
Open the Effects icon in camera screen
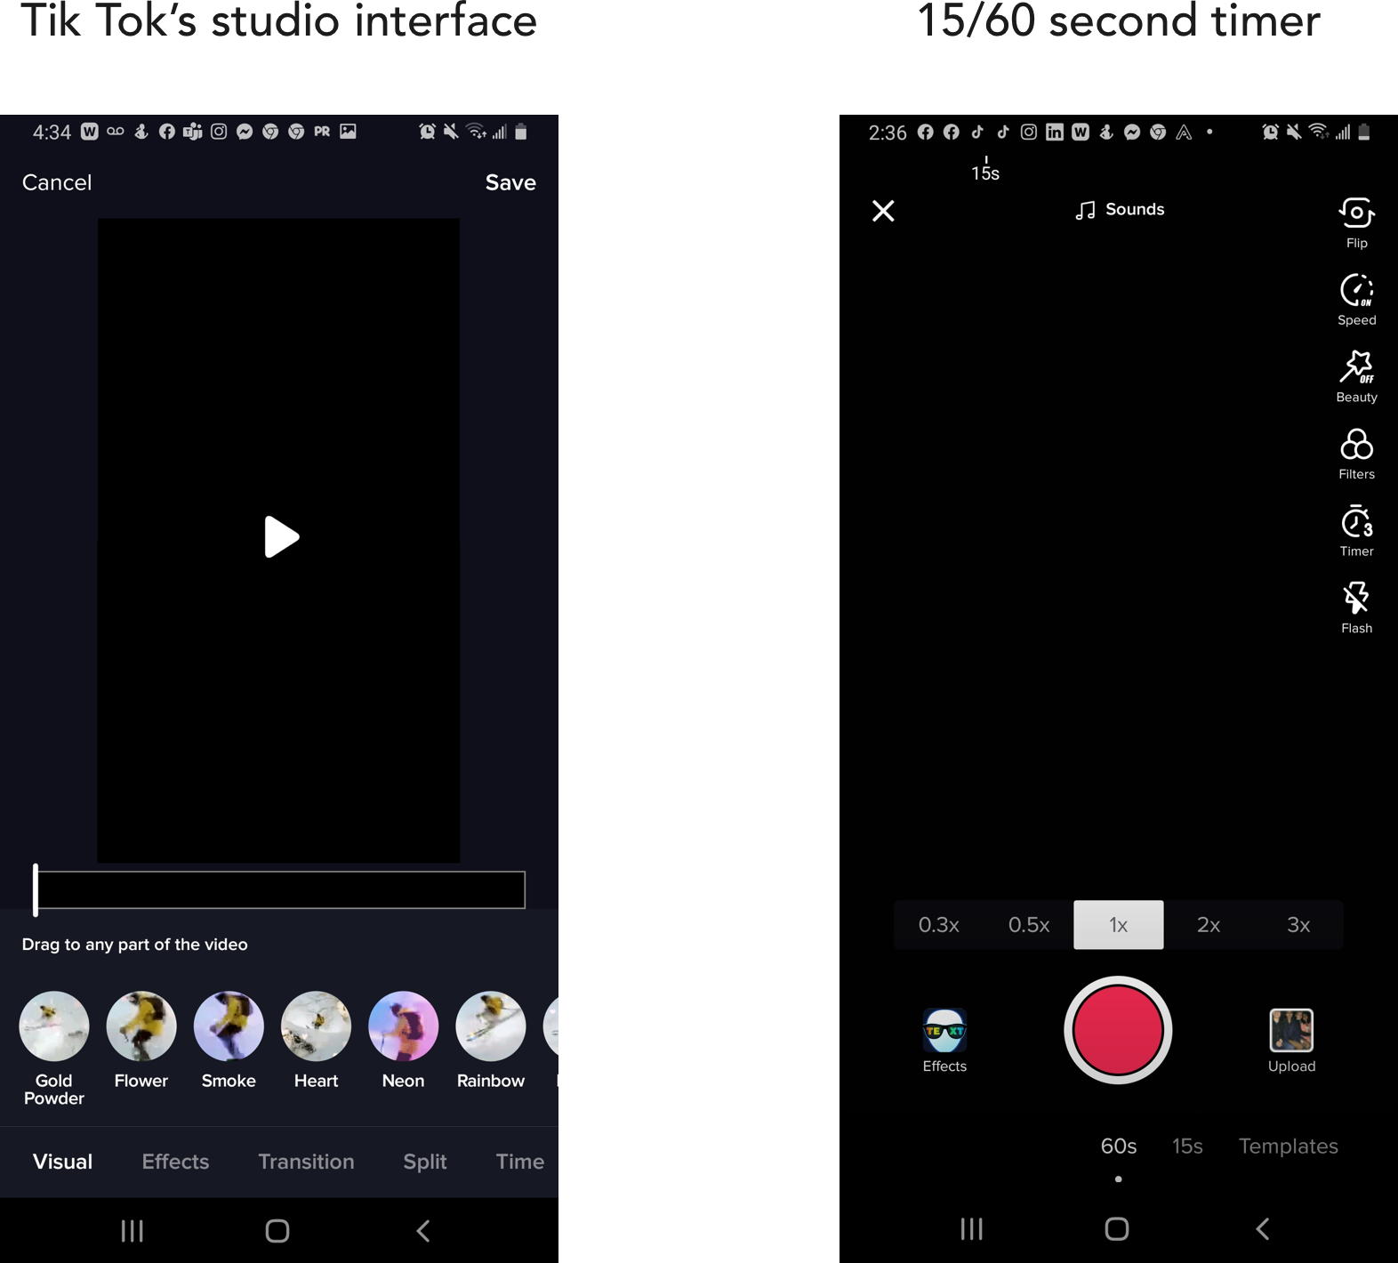[x=944, y=1031]
